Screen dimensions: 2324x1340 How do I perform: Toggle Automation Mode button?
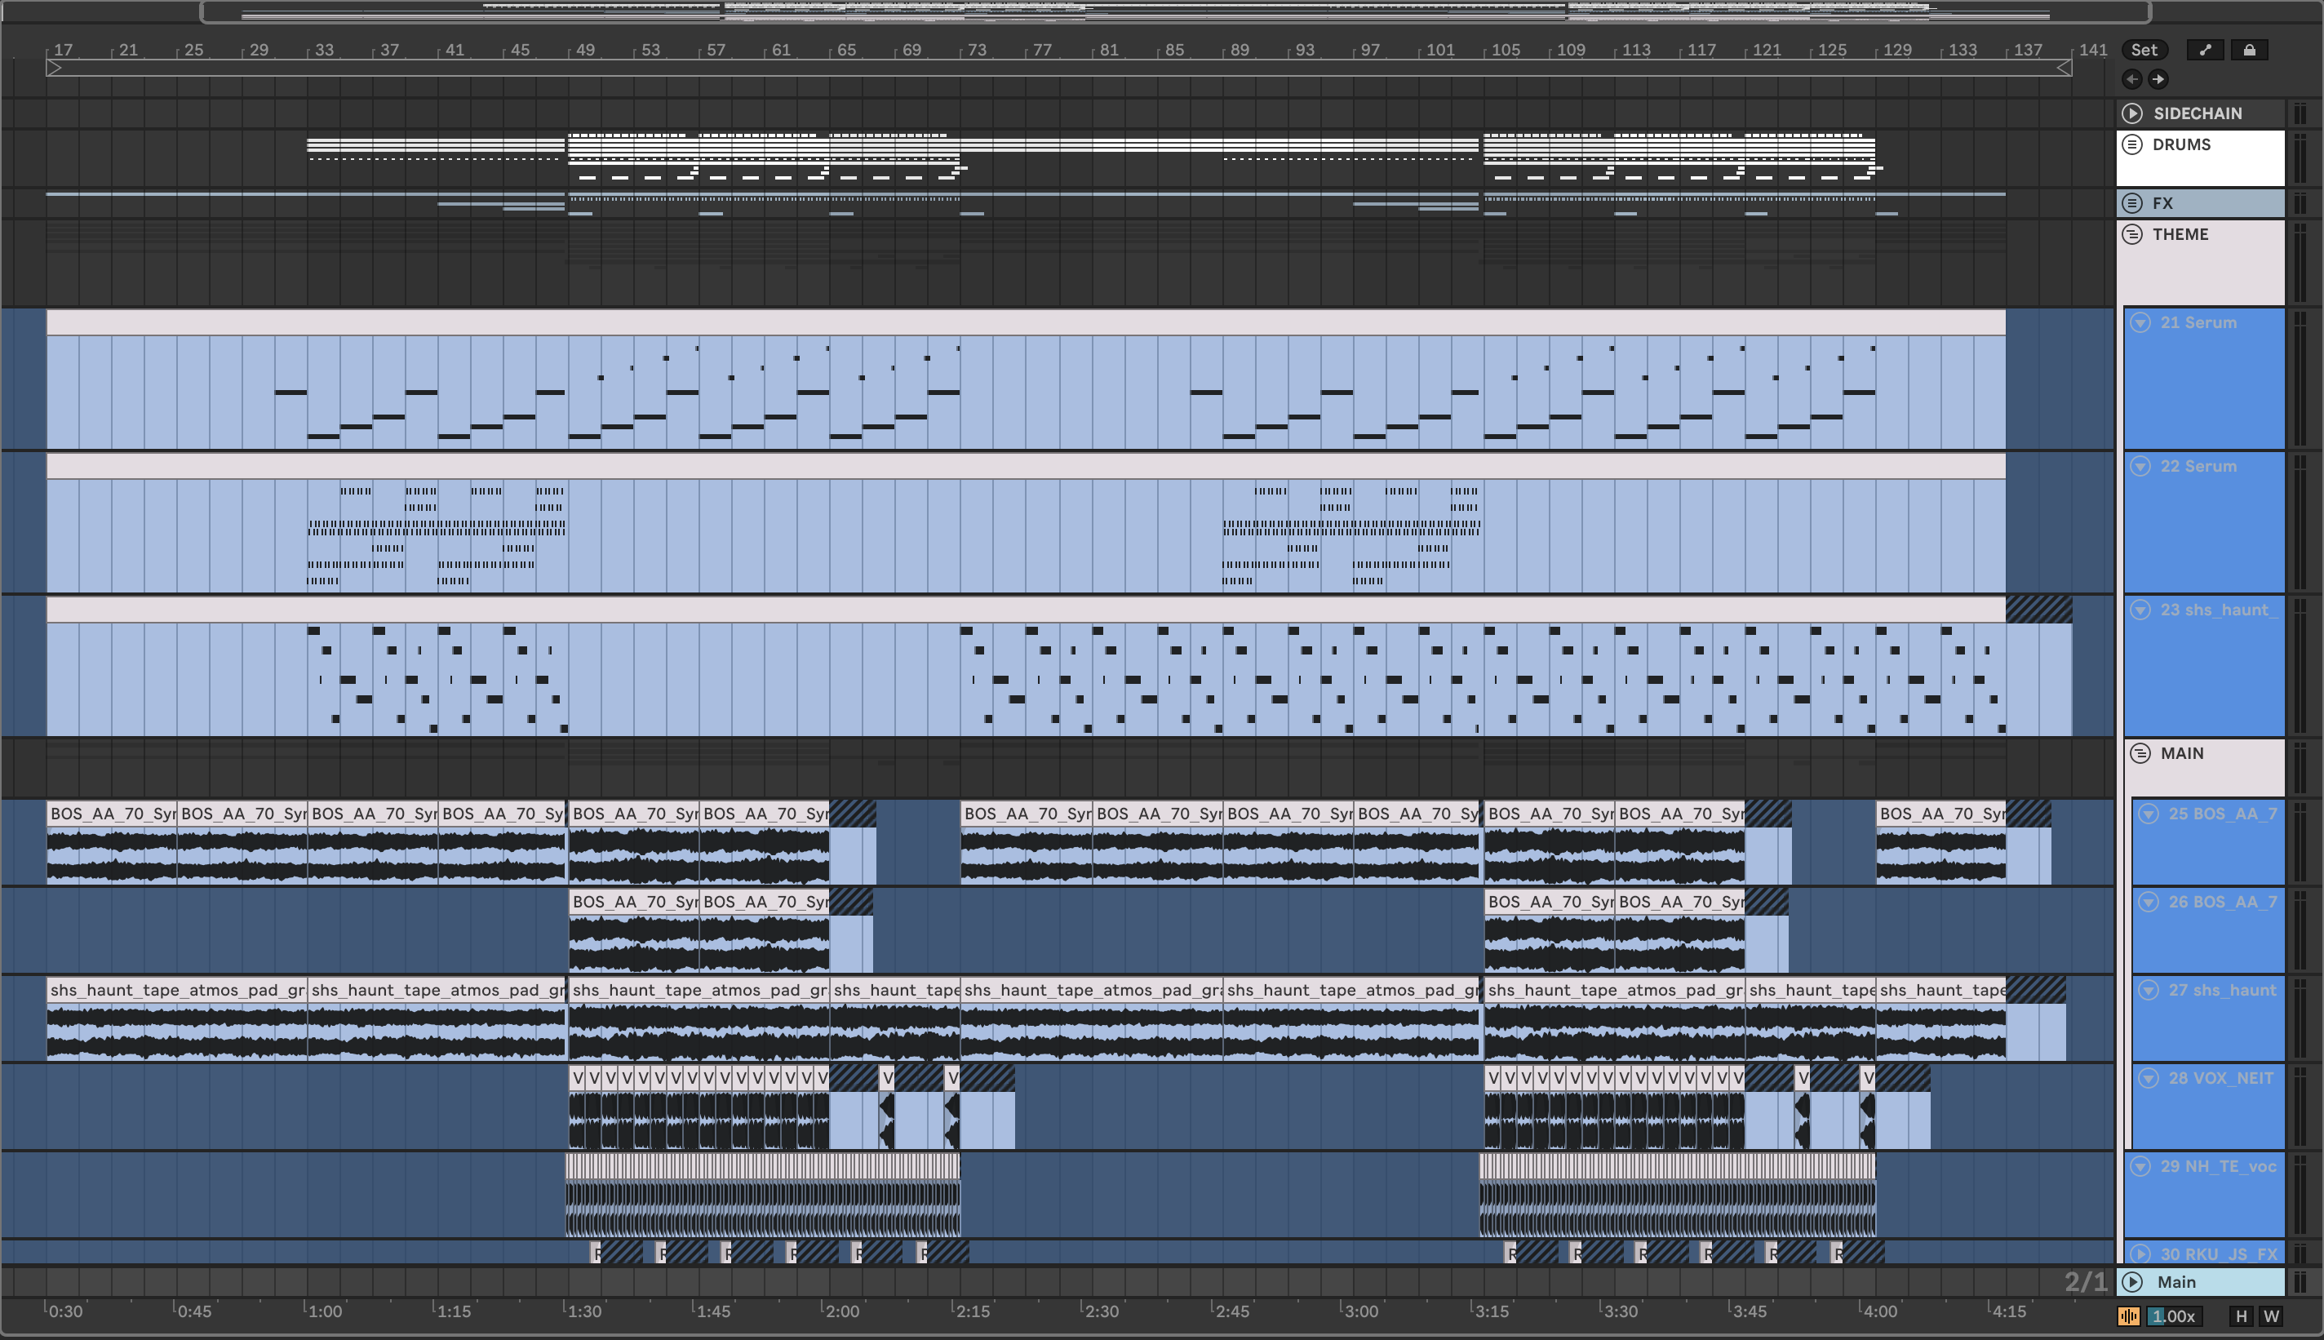[x=2206, y=51]
